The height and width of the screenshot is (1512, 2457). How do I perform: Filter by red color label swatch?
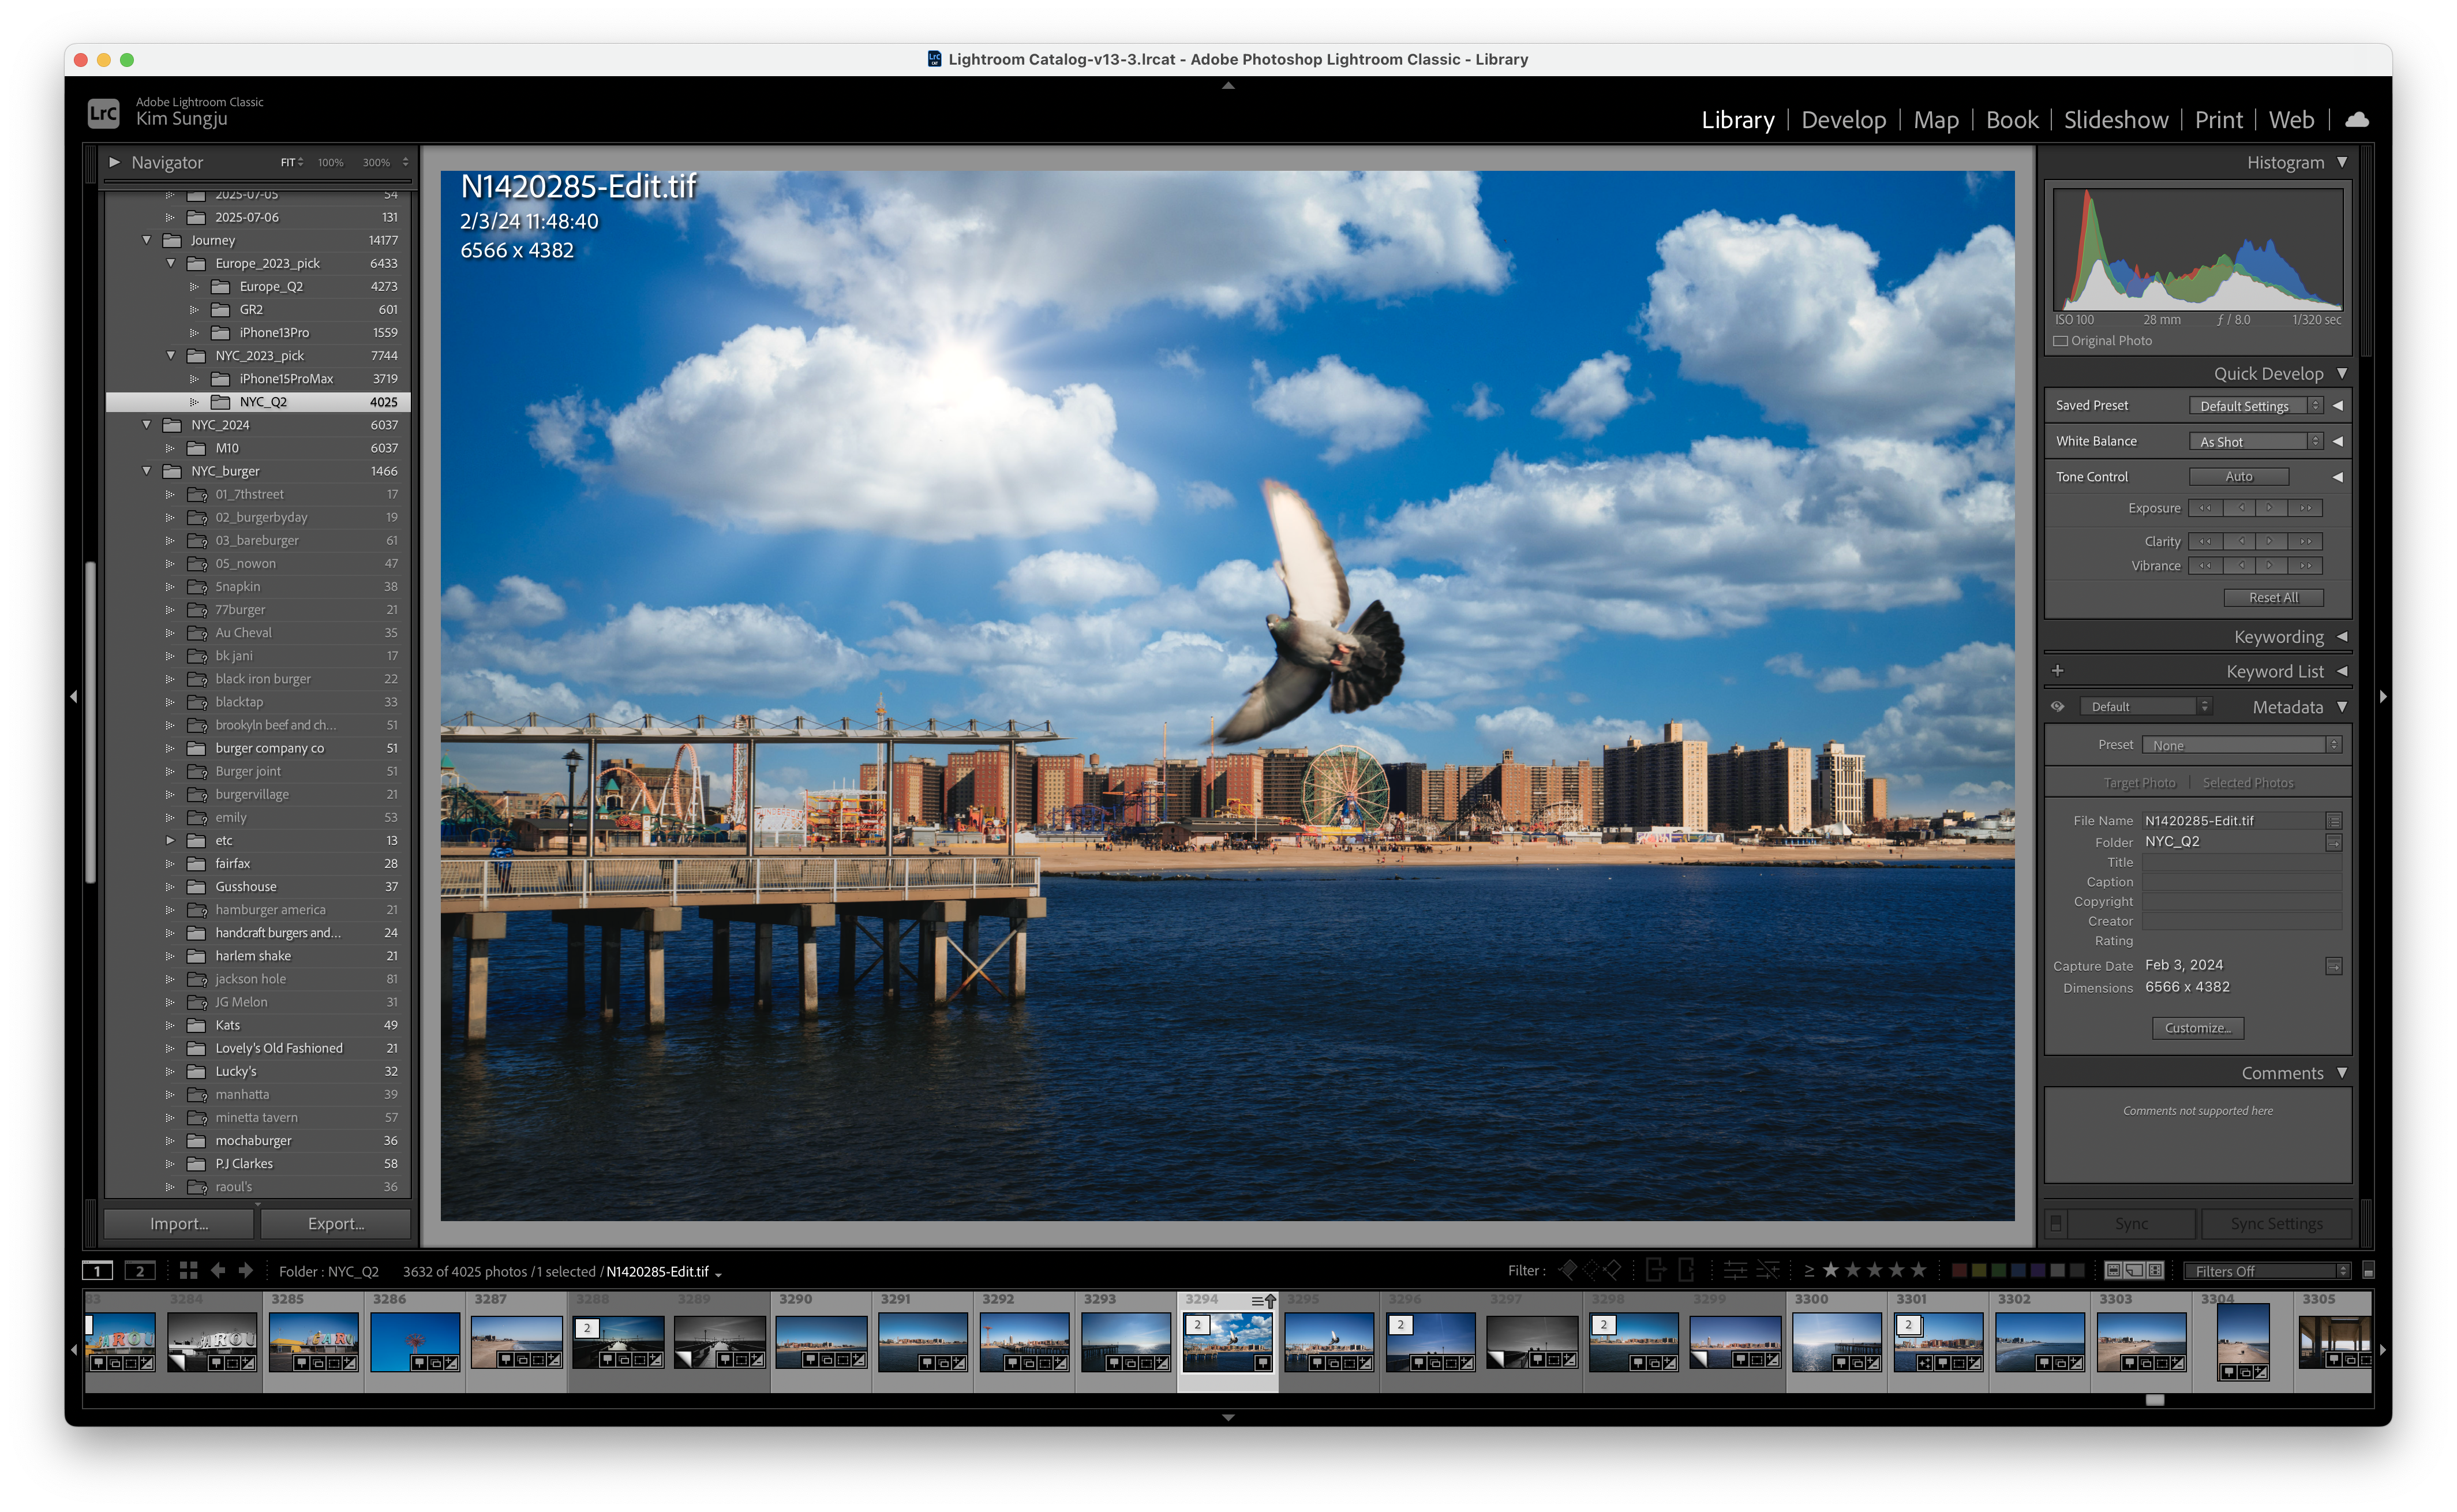coord(1959,1270)
